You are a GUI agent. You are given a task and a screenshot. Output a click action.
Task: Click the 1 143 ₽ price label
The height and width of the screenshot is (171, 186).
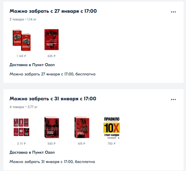click(x=21, y=56)
